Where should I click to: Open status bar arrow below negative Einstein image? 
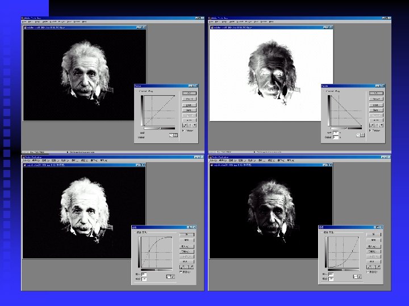click(254, 152)
